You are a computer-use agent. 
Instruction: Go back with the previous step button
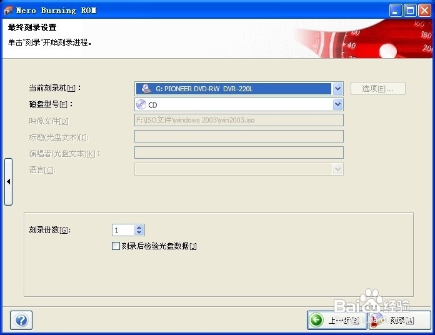[x=337, y=320]
